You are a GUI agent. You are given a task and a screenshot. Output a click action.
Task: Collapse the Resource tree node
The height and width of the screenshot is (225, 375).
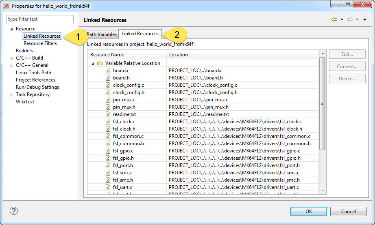point(11,29)
